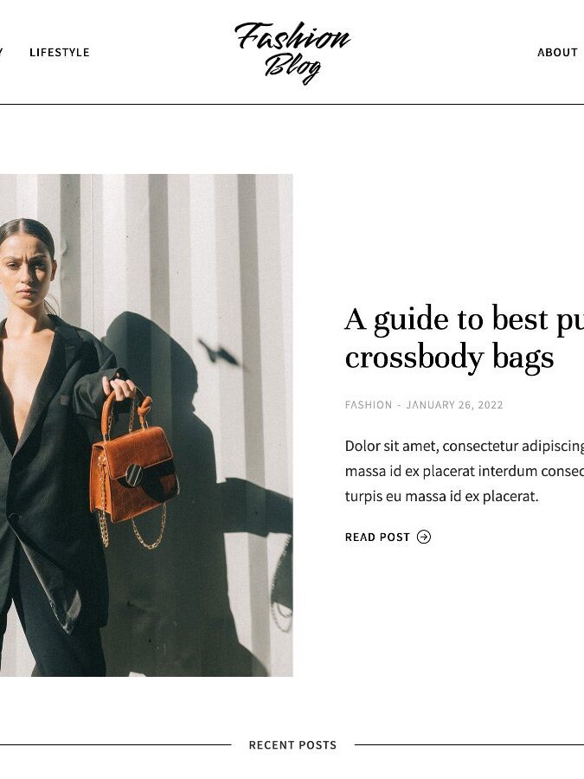This screenshot has width=584, height=779.
Task: Select the cut-off nav item left of LIFESTYLE
Action: tap(2, 52)
